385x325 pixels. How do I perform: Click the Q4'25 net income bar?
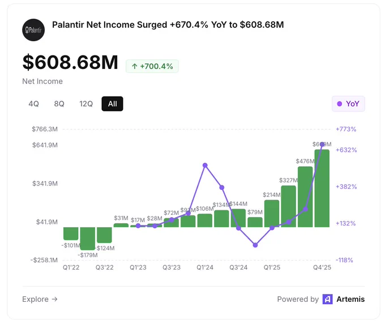click(322, 188)
